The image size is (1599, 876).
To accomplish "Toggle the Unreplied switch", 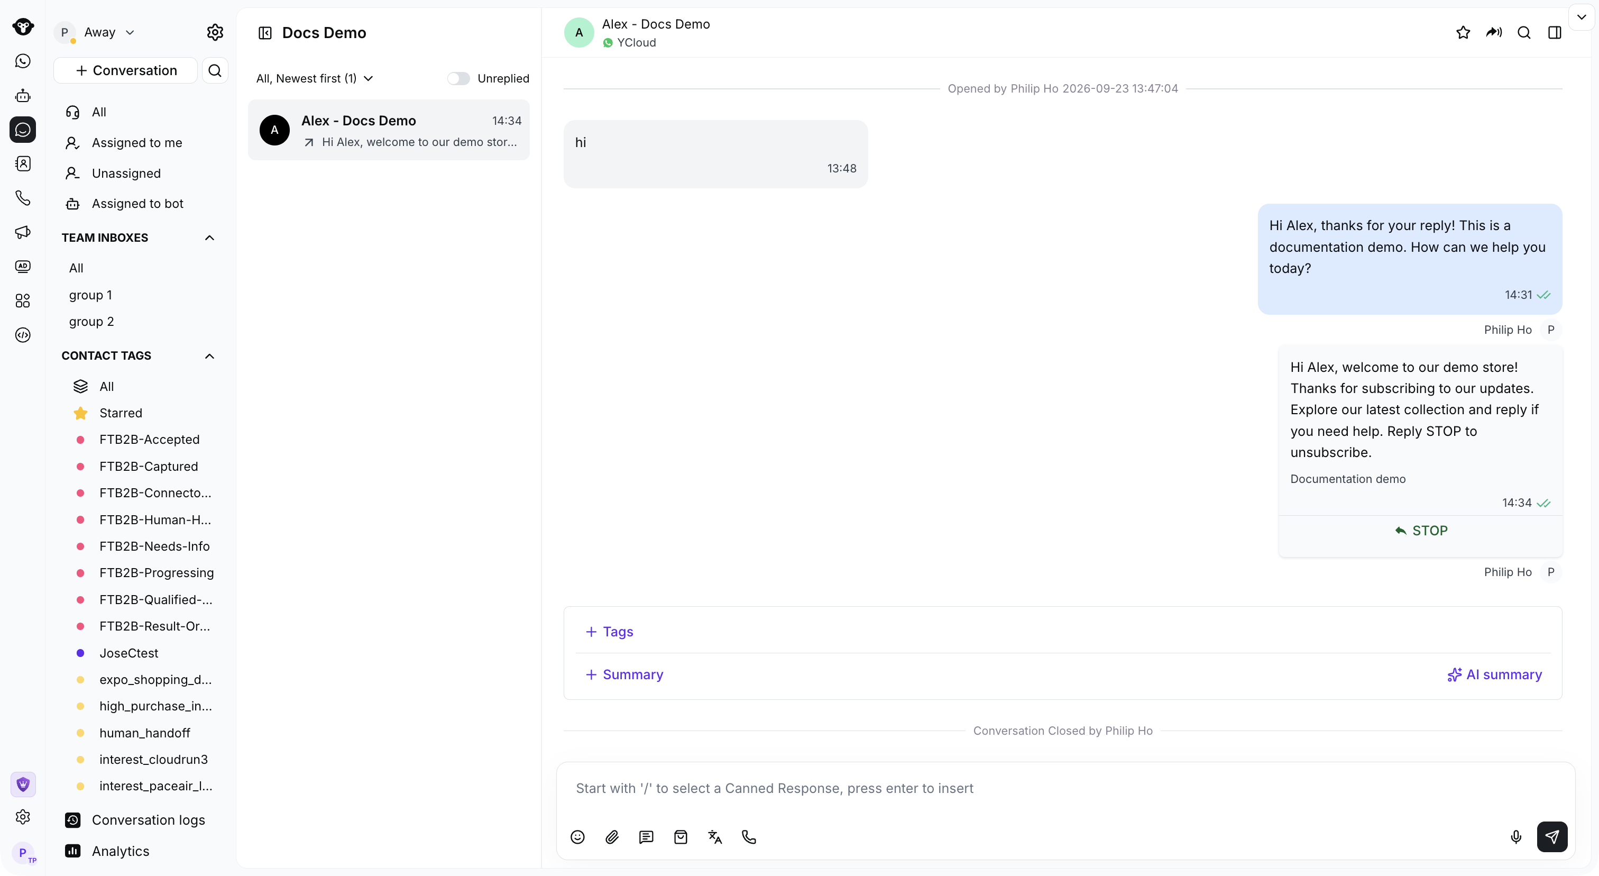I will click(459, 78).
